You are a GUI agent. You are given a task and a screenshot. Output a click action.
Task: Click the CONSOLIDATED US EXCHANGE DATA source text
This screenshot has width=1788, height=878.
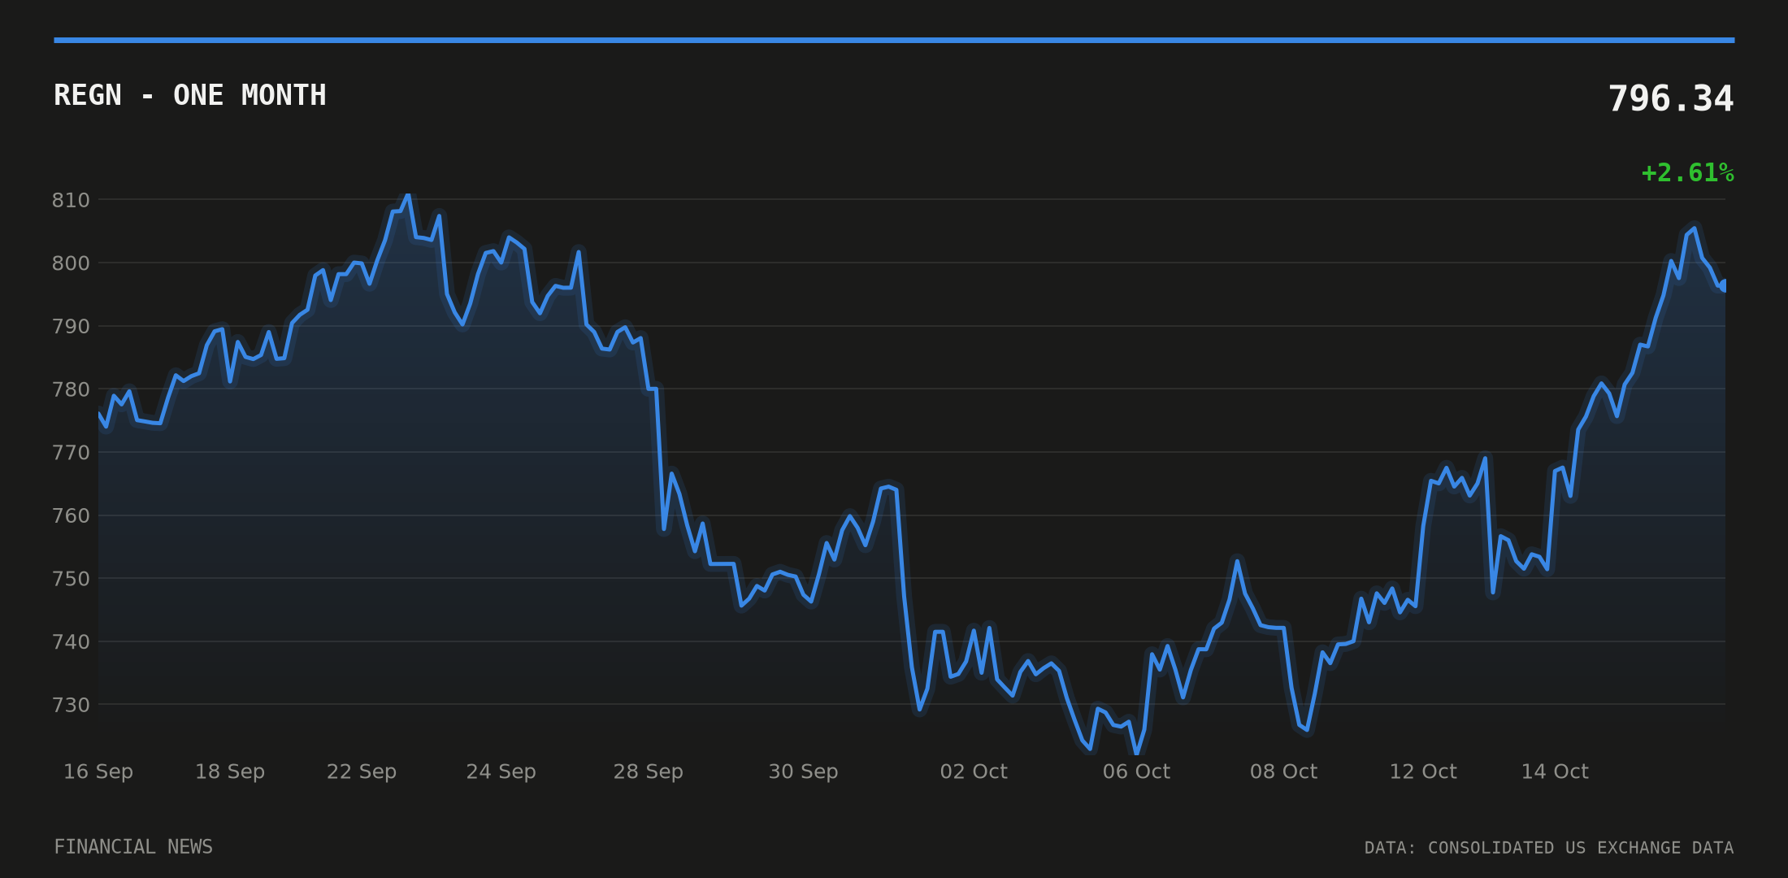click(x=1581, y=848)
